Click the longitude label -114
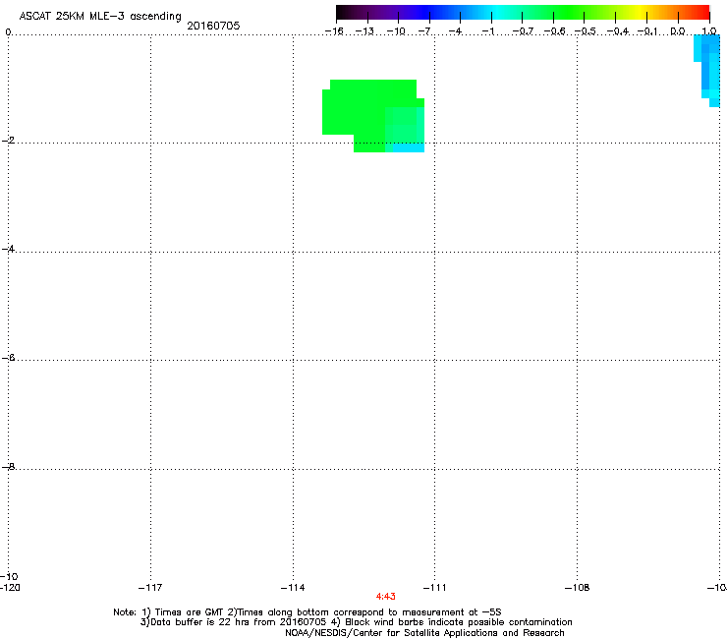The width and height of the screenshot is (727, 639). (x=293, y=588)
